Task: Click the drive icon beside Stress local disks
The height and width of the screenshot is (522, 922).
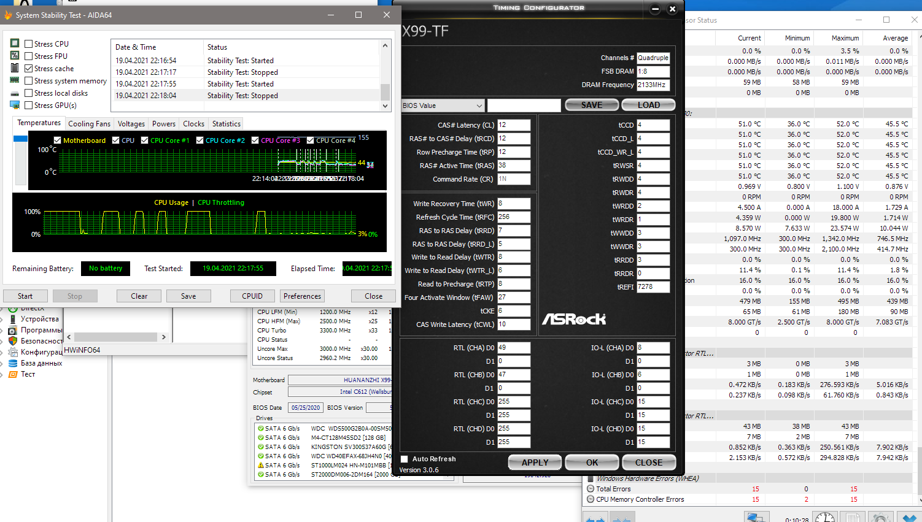Action: (15, 93)
